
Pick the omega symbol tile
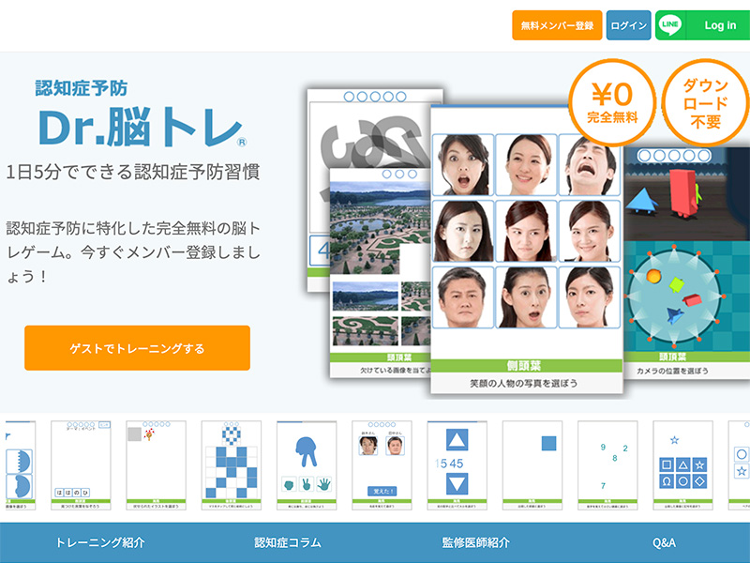667,481
